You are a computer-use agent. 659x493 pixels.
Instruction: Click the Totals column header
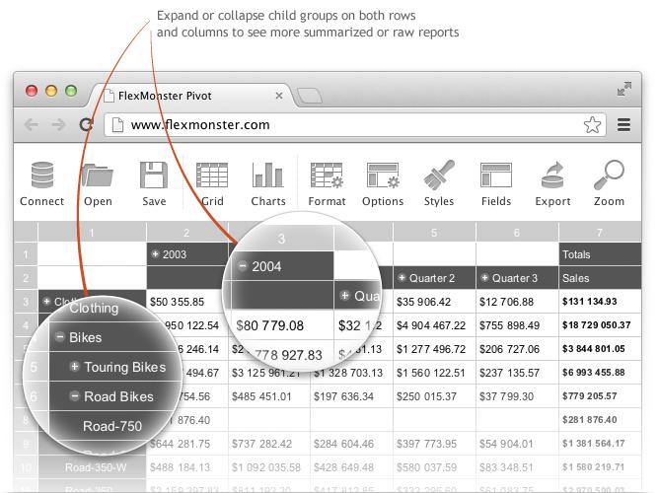(600, 254)
